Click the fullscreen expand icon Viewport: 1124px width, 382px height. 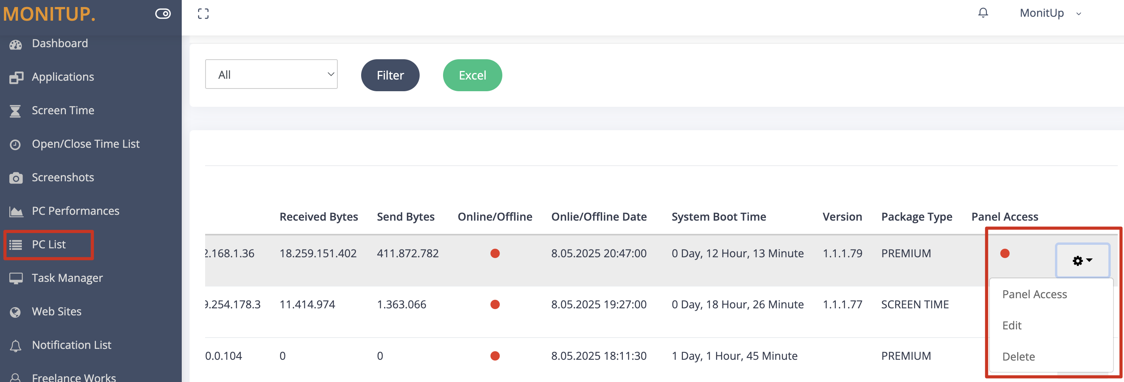(x=203, y=14)
